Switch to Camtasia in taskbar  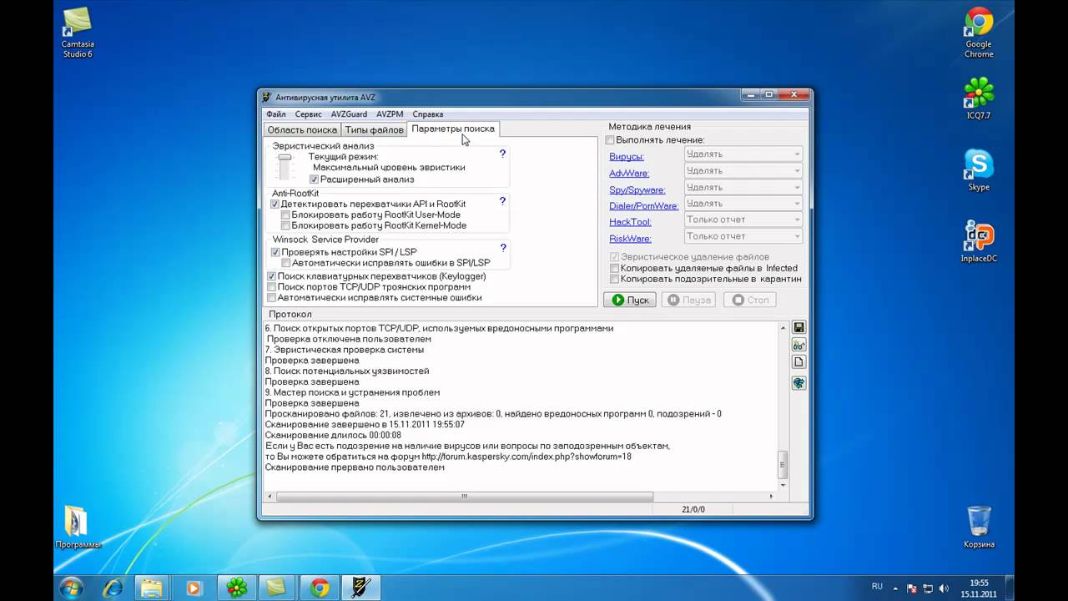[x=278, y=588]
